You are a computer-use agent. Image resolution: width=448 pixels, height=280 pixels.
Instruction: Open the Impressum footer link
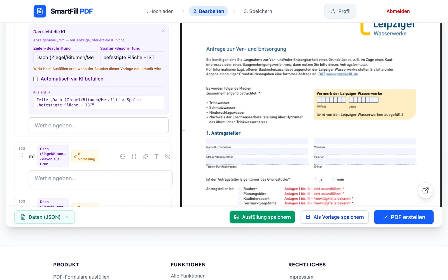click(x=301, y=277)
